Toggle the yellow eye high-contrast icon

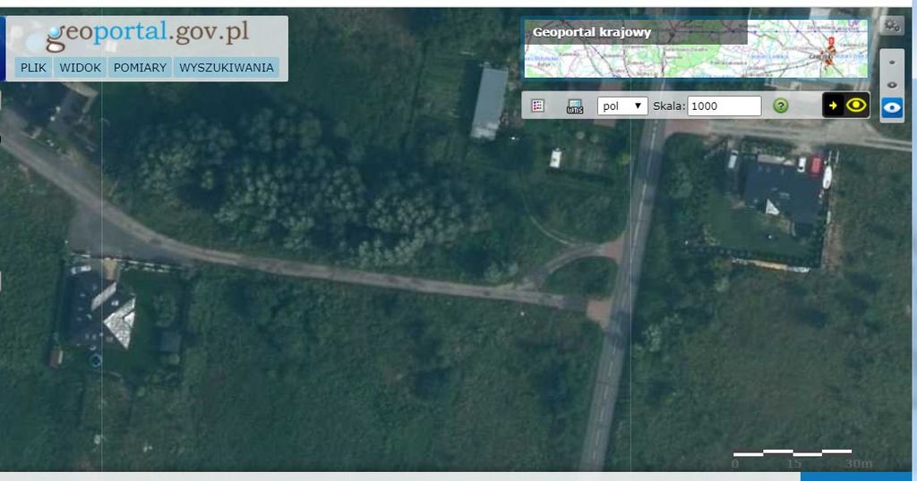point(857,105)
